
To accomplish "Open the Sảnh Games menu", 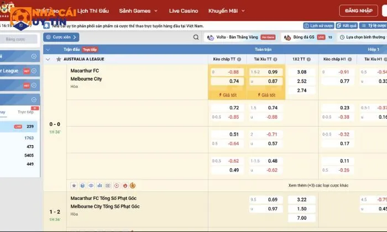I will tap(135, 11).
